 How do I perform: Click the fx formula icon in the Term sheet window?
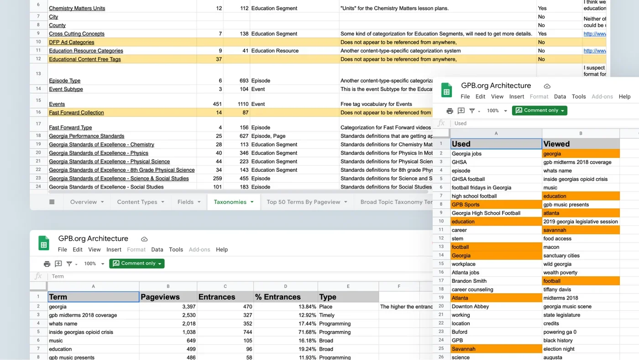[x=38, y=276]
